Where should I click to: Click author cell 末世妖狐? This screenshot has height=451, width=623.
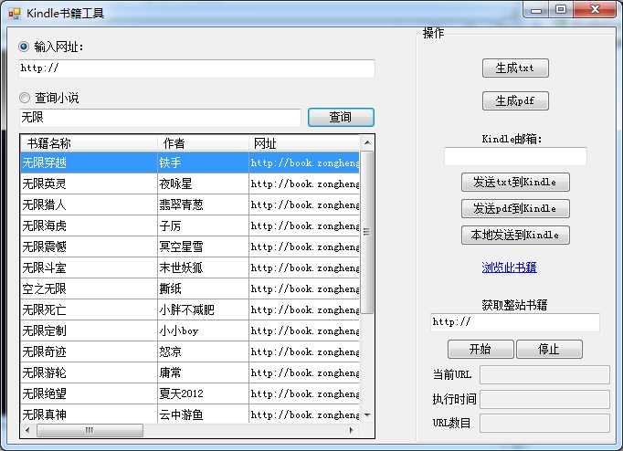[x=204, y=268]
